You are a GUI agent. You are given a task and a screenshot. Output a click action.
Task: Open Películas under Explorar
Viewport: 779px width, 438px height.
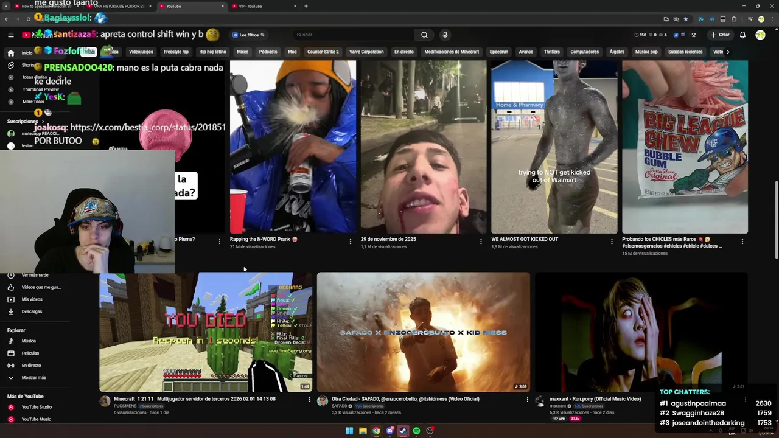30,353
